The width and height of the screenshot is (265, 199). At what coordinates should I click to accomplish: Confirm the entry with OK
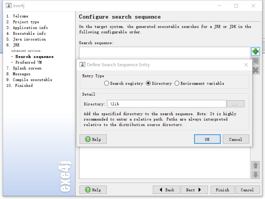[207, 139]
